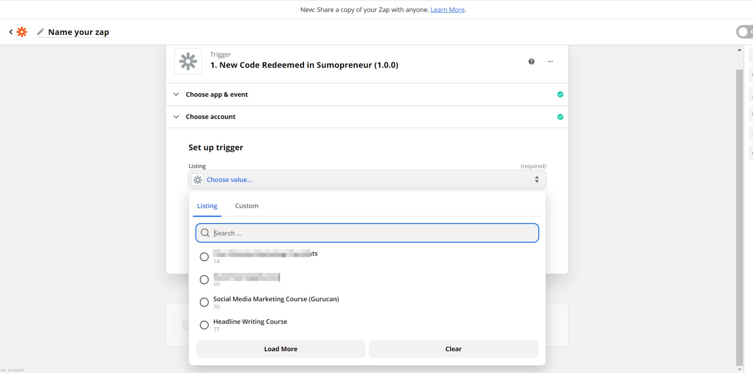Click green checkmark on Choose app & event
The width and height of the screenshot is (753, 375).
point(560,94)
